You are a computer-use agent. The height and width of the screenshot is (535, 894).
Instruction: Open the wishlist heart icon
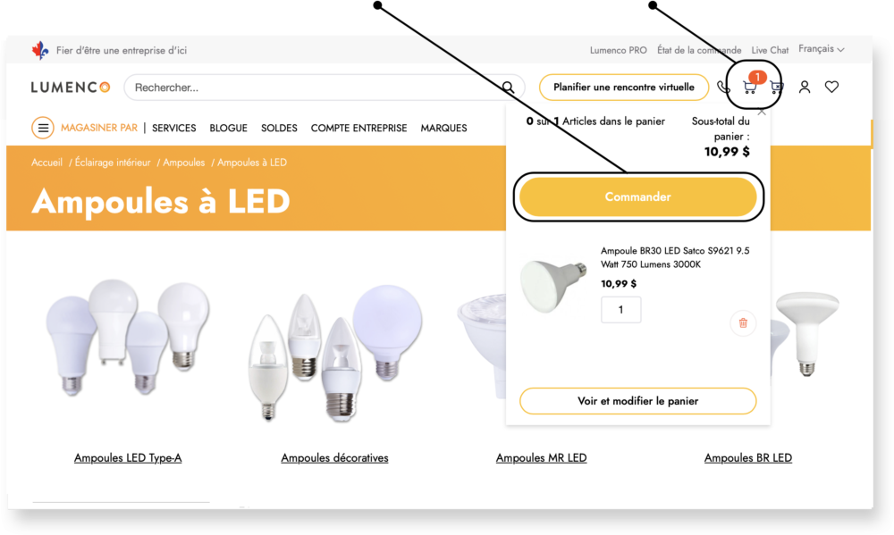tap(831, 87)
